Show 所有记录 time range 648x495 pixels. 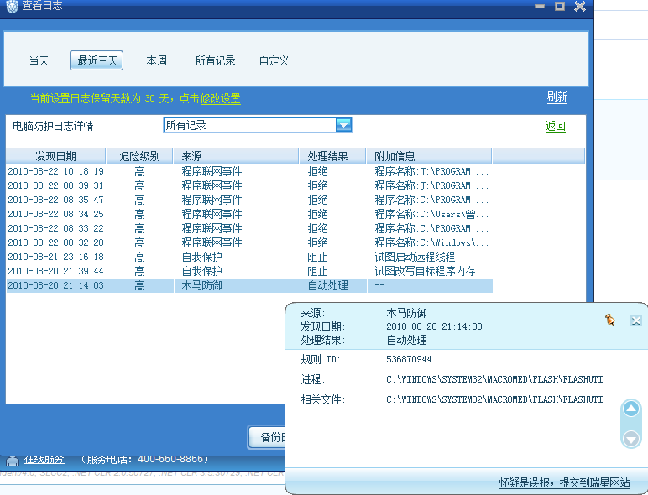[x=215, y=60]
